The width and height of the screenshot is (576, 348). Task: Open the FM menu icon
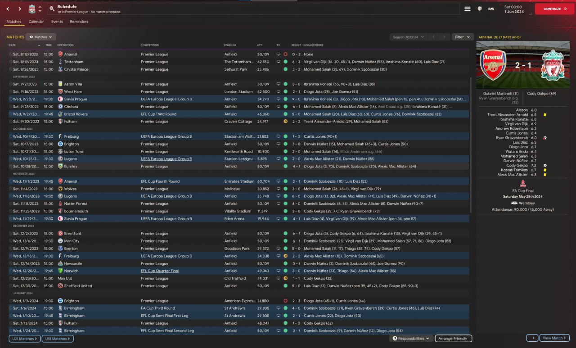coord(491,9)
